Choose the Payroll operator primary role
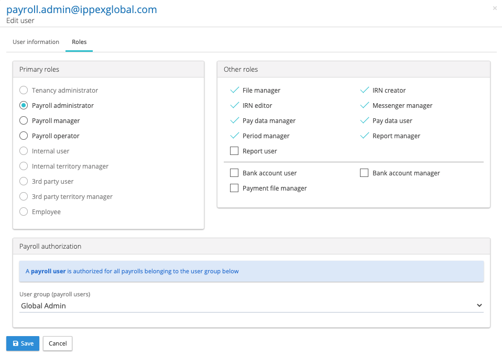Image resolution: width=502 pixels, height=356 pixels. point(24,136)
